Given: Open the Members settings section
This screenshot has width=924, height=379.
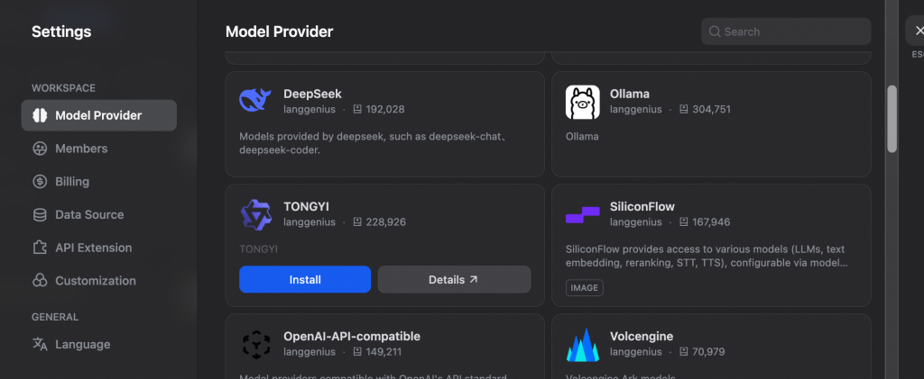Looking at the screenshot, I should coord(99,149).
